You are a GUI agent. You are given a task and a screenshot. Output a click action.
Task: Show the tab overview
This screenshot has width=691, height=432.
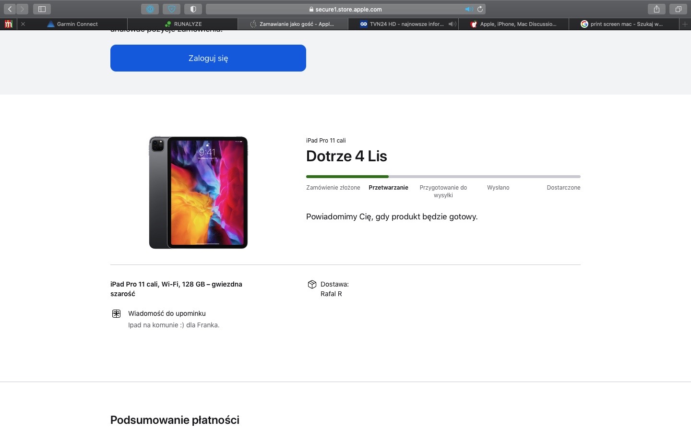pos(678,9)
